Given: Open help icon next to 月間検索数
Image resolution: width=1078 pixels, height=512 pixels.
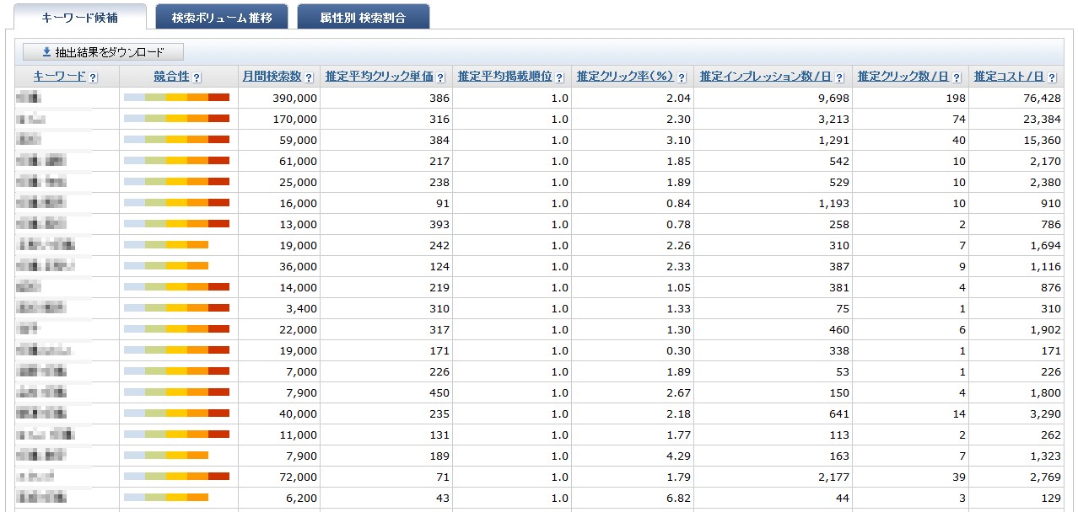Looking at the screenshot, I should tap(309, 77).
